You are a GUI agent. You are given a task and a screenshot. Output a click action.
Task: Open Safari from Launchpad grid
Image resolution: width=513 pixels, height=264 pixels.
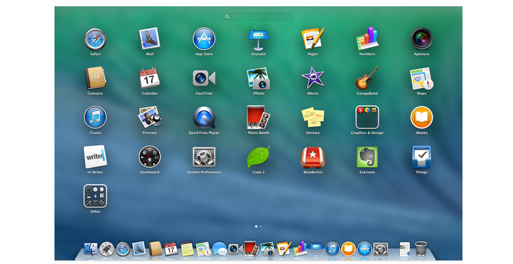tap(95, 39)
